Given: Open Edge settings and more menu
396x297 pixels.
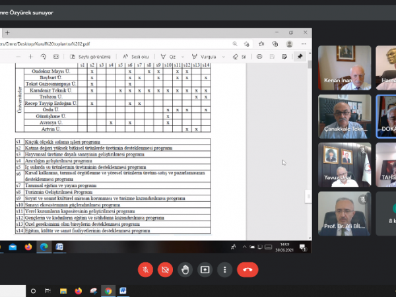Looking at the screenshot, I should pyautogui.click(x=304, y=44).
